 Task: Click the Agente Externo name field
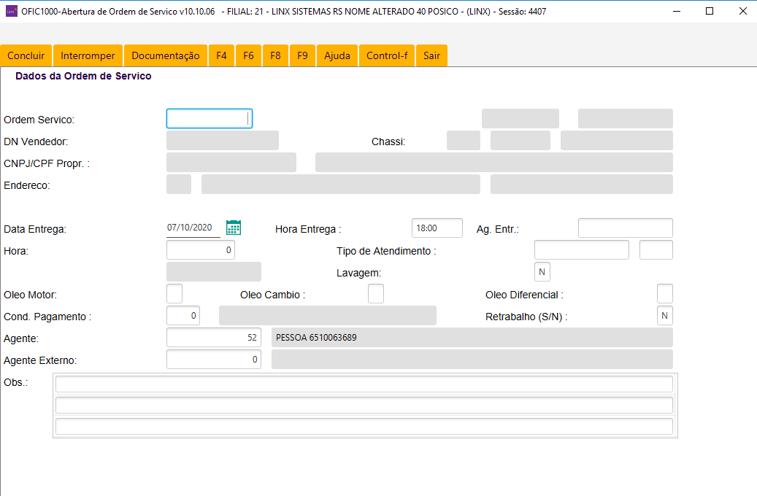click(472, 360)
